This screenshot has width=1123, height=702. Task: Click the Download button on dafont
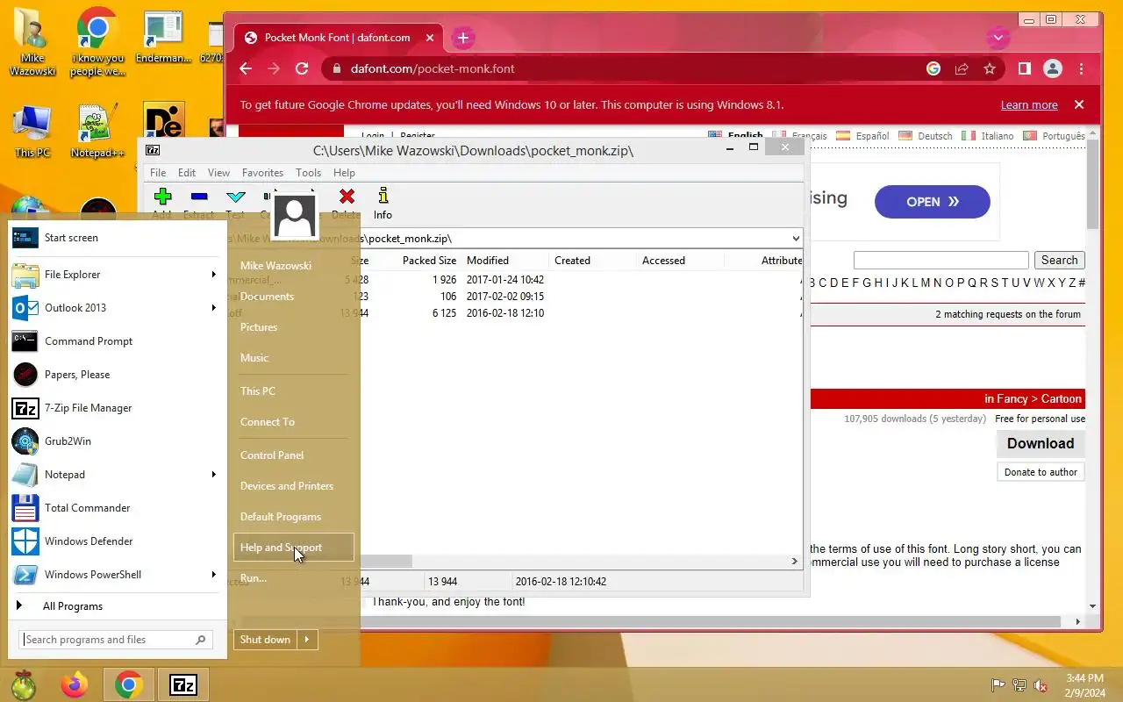pos(1041,444)
